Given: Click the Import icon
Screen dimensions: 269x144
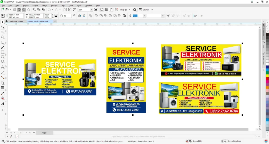Looking at the screenshot, I should pyautogui.click(x=65, y=10).
